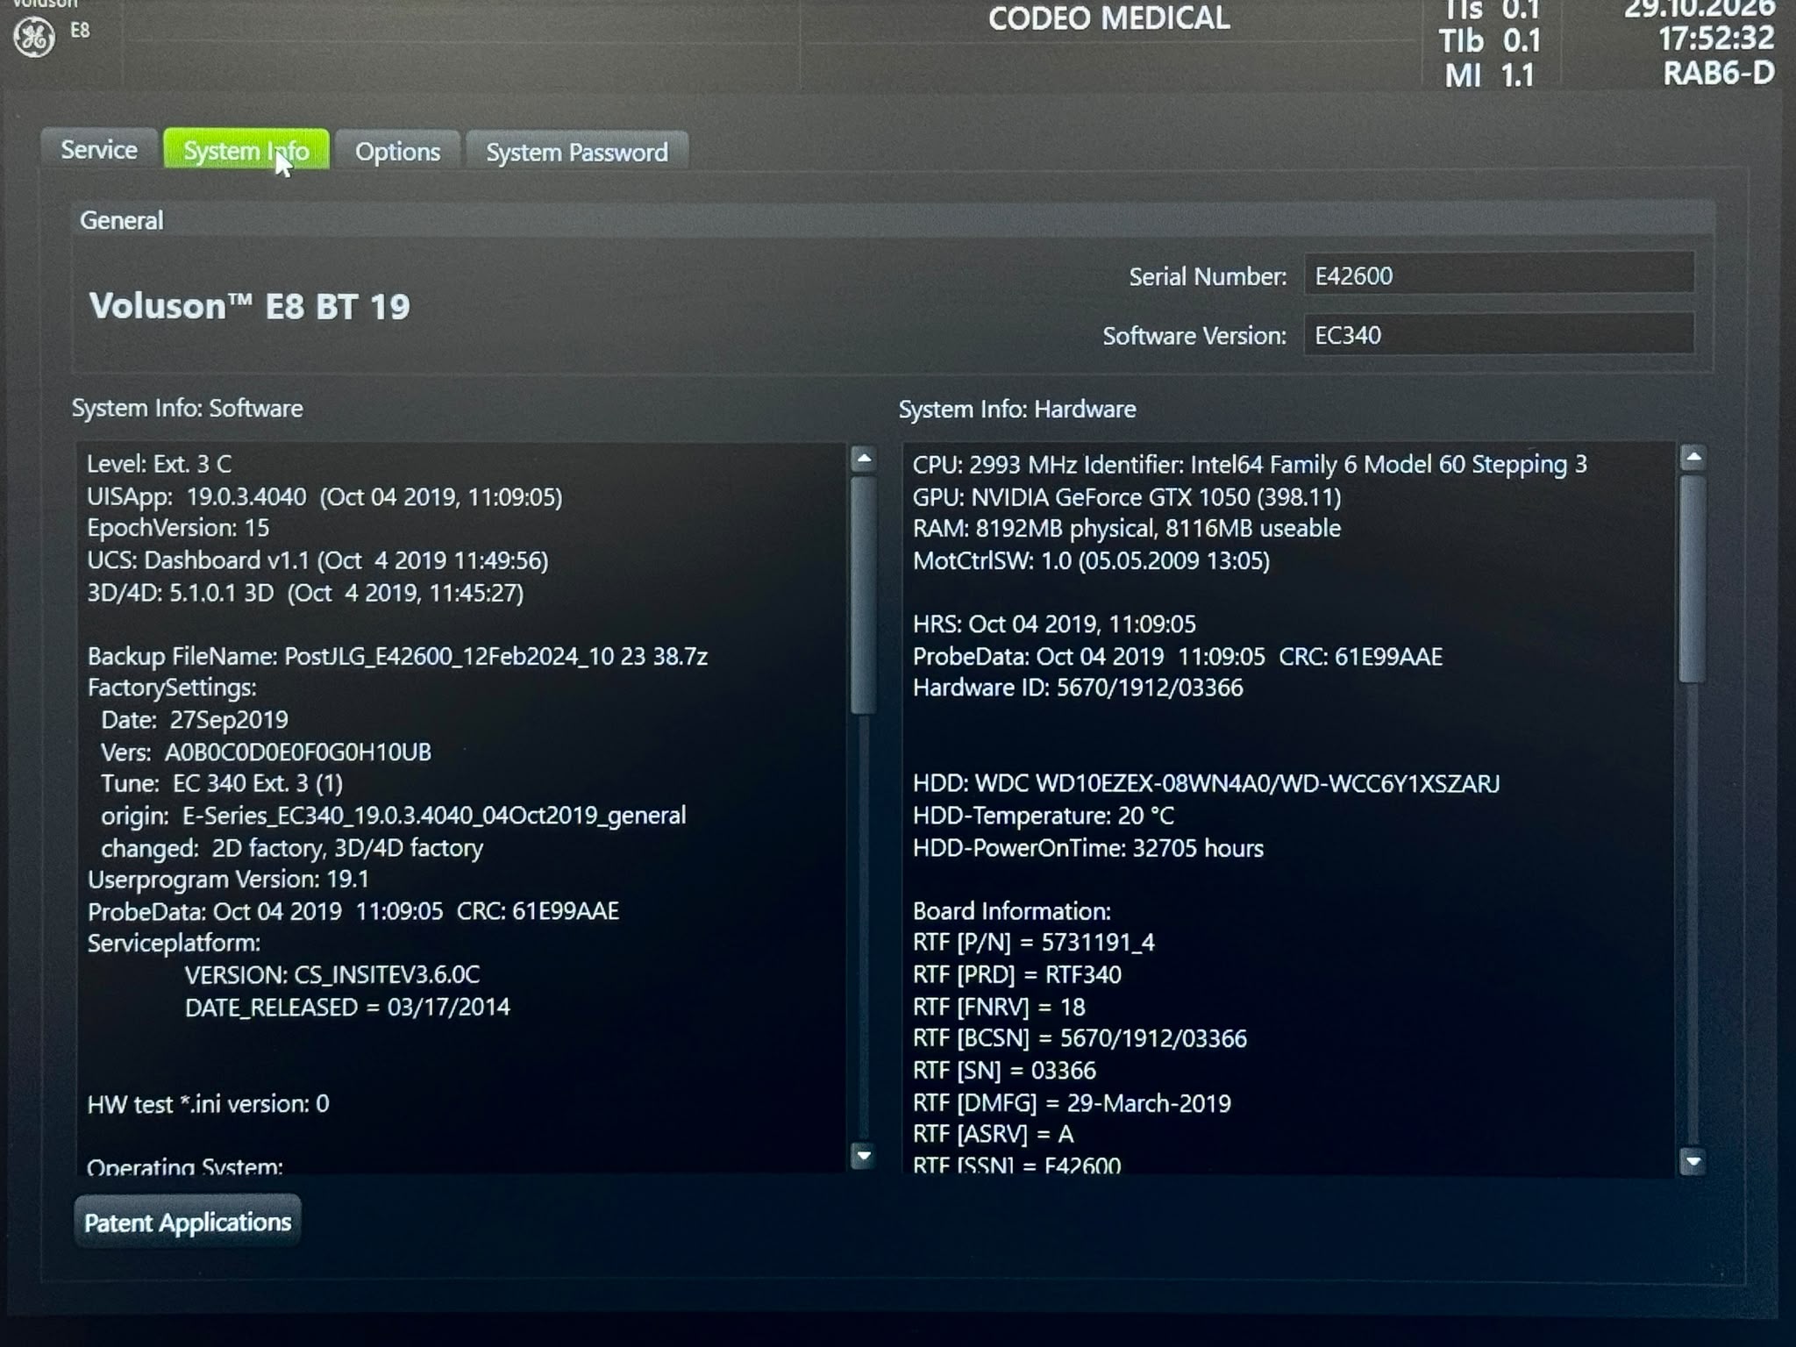The height and width of the screenshot is (1347, 1796).
Task: Click the 'GPU: NVIDIA GeForce GTX 1050' line
Action: tap(1127, 497)
